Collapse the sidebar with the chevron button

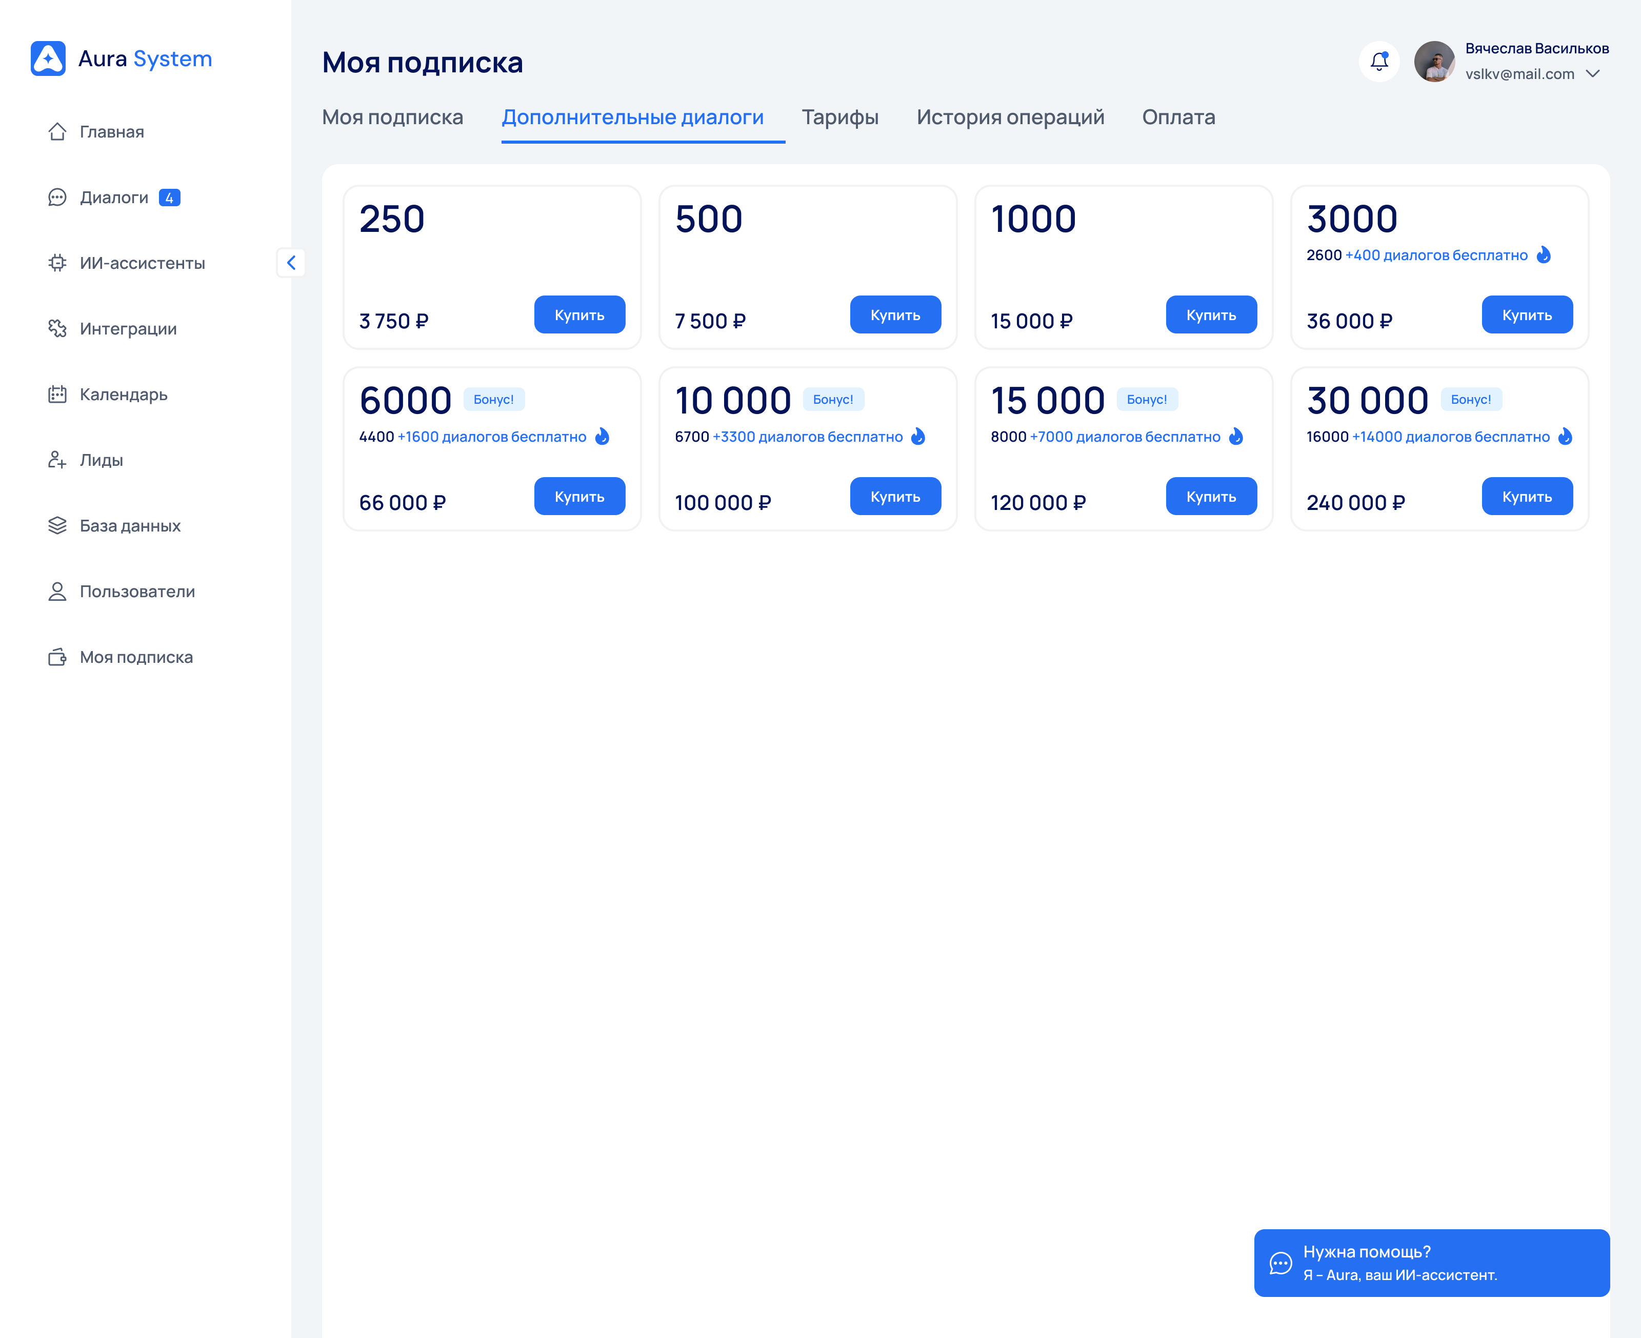[290, 263]
